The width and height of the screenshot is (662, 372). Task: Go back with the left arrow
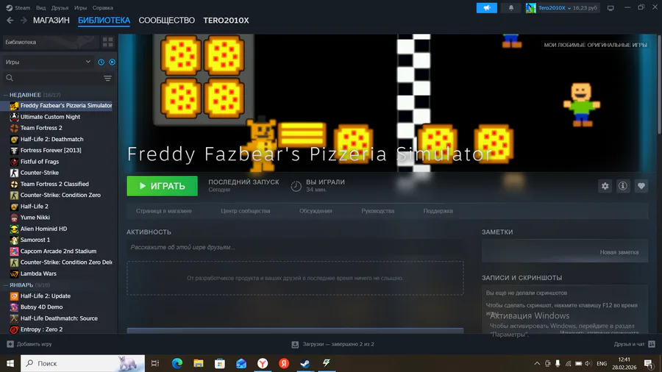tap(10, 21)
